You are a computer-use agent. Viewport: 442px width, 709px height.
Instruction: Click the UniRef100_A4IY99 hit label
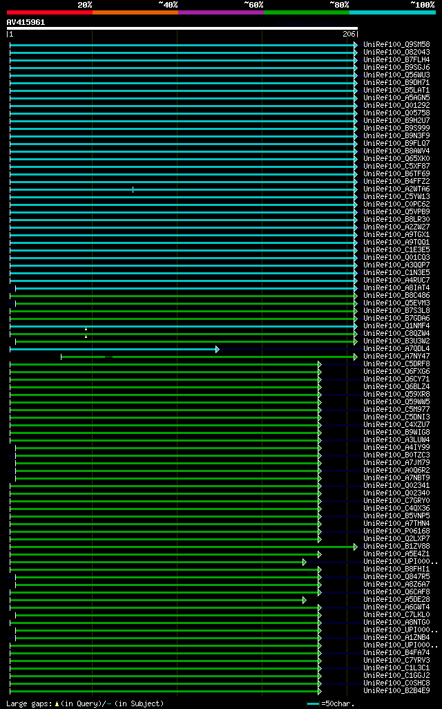click(x=397, y=448)
